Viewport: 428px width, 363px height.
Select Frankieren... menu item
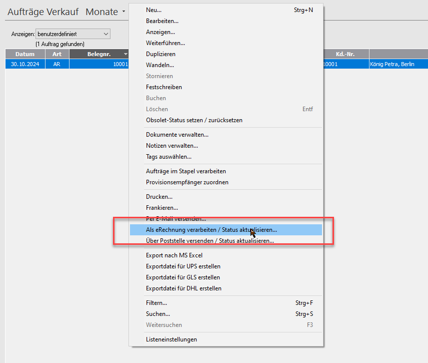click(226, 208)
